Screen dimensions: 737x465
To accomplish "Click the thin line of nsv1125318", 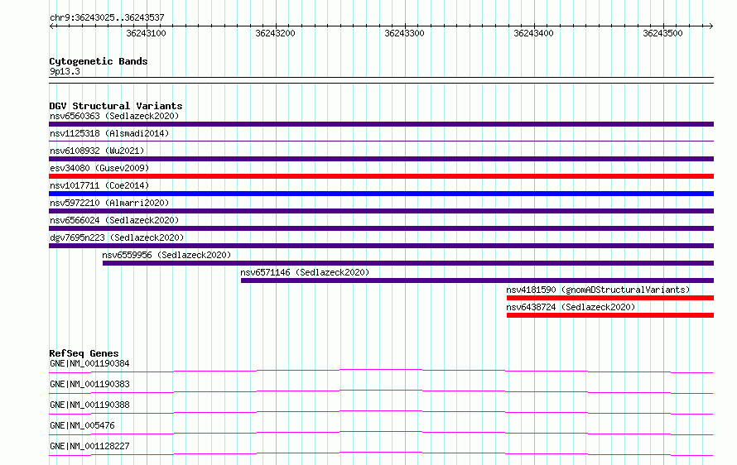I will pos(381,141).
